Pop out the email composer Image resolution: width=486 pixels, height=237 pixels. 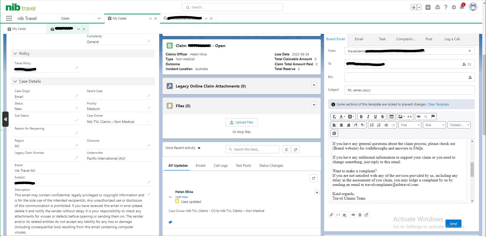(x=366, y=215)
